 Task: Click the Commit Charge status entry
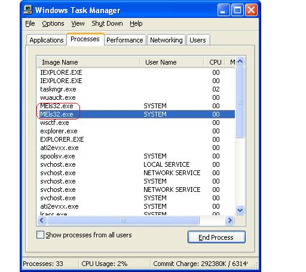click(200, 264)
